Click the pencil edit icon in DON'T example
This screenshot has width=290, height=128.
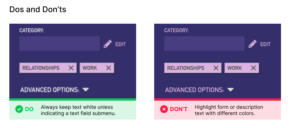[252, 44]
